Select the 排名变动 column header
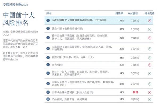 coord(149,14)
